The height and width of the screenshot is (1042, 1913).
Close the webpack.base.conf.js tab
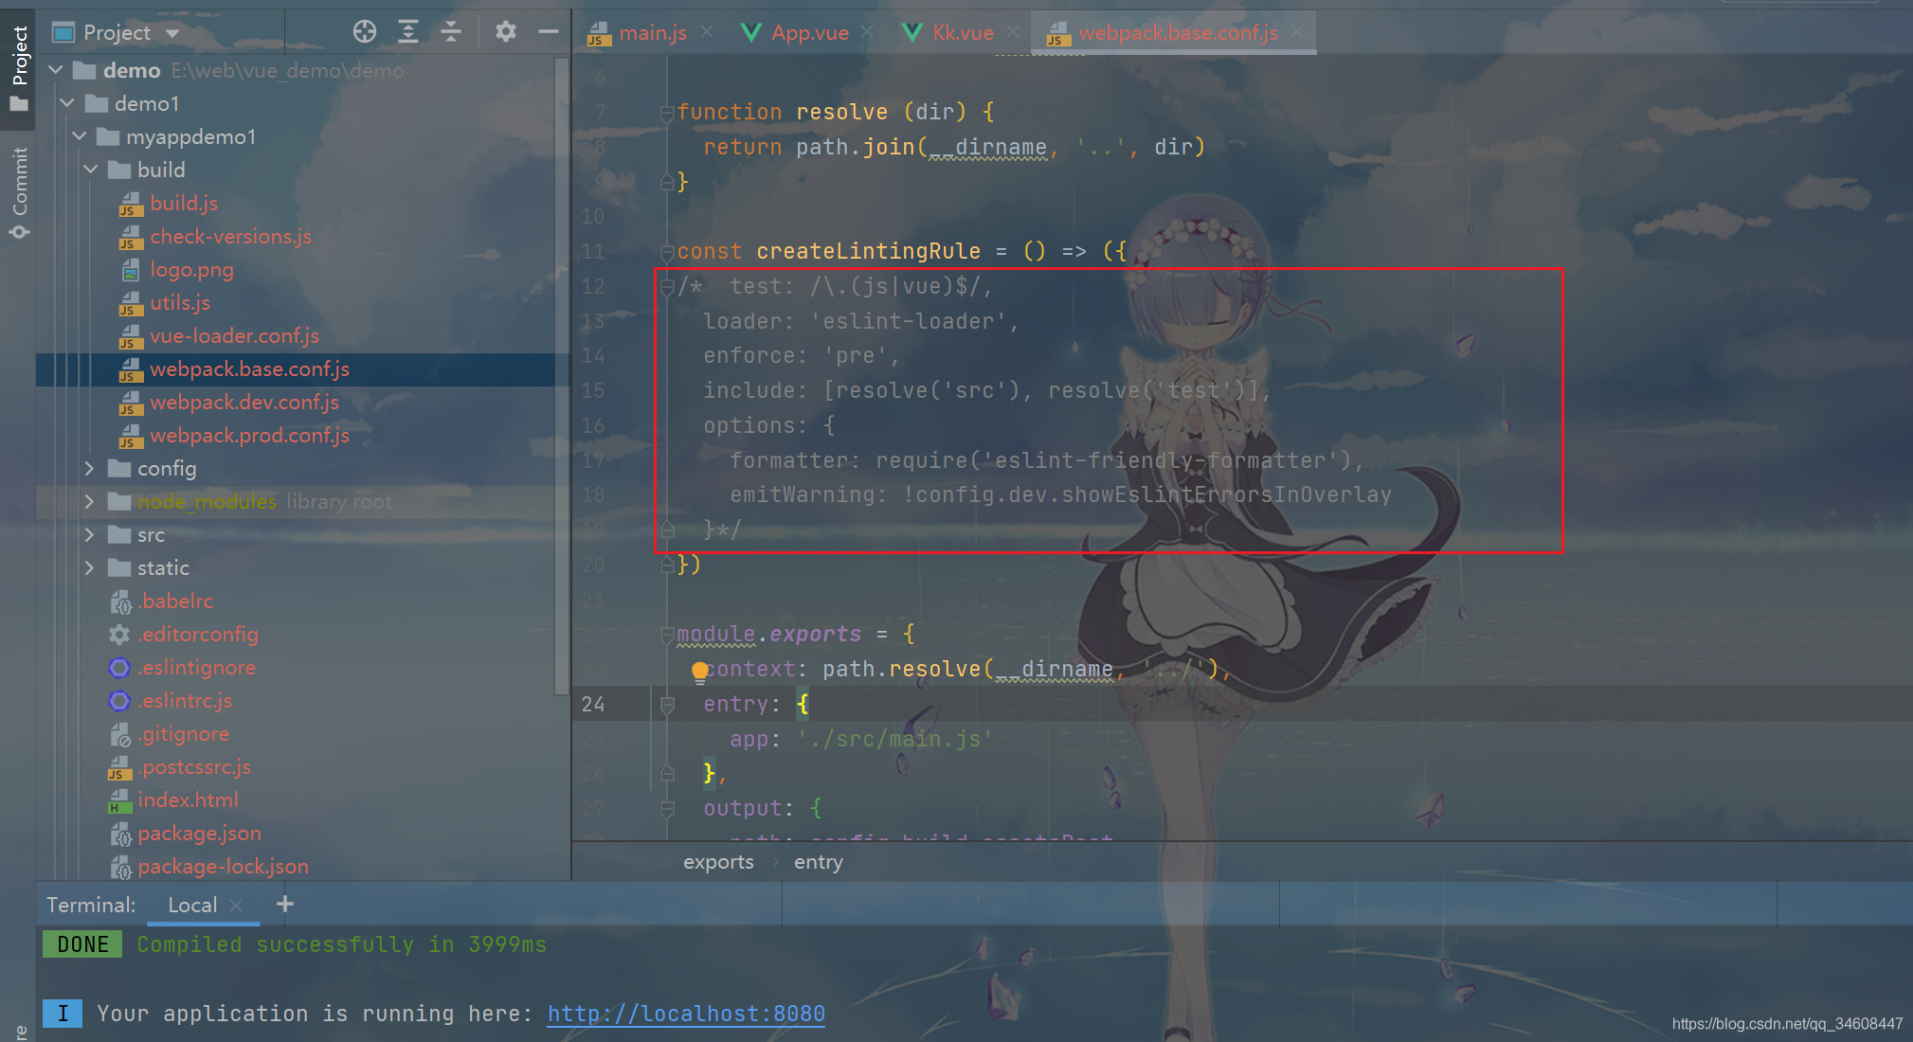[1296, 32]
